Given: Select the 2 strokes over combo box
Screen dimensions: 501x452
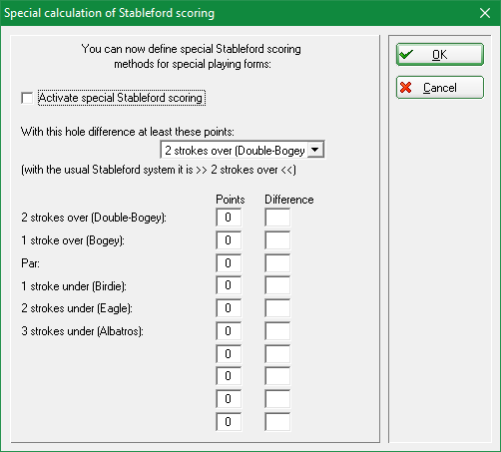Looking at the screenshot, I should (243, 150).
